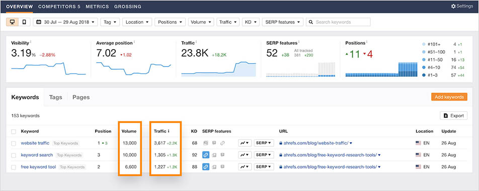Screen dimensions: 479x191
Task: Tick checkbox for keyword search row
Action: [x=14, y=155]
